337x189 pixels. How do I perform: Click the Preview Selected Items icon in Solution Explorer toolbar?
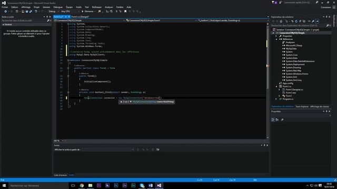(318, 21)
